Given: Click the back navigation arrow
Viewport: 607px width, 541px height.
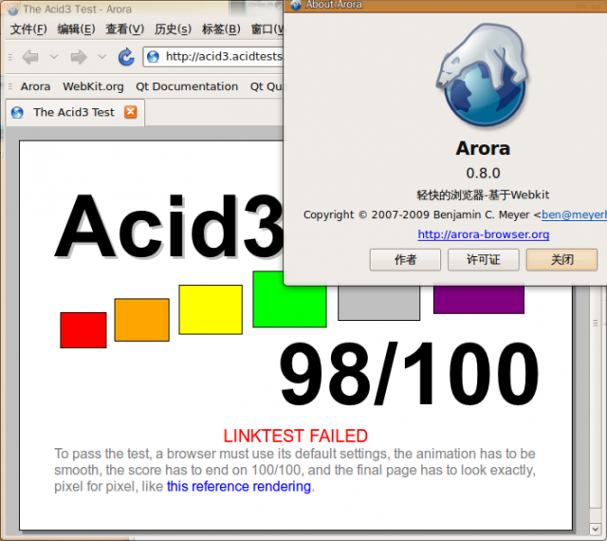Looking at the screenshot, I should [x=29, y=57].
